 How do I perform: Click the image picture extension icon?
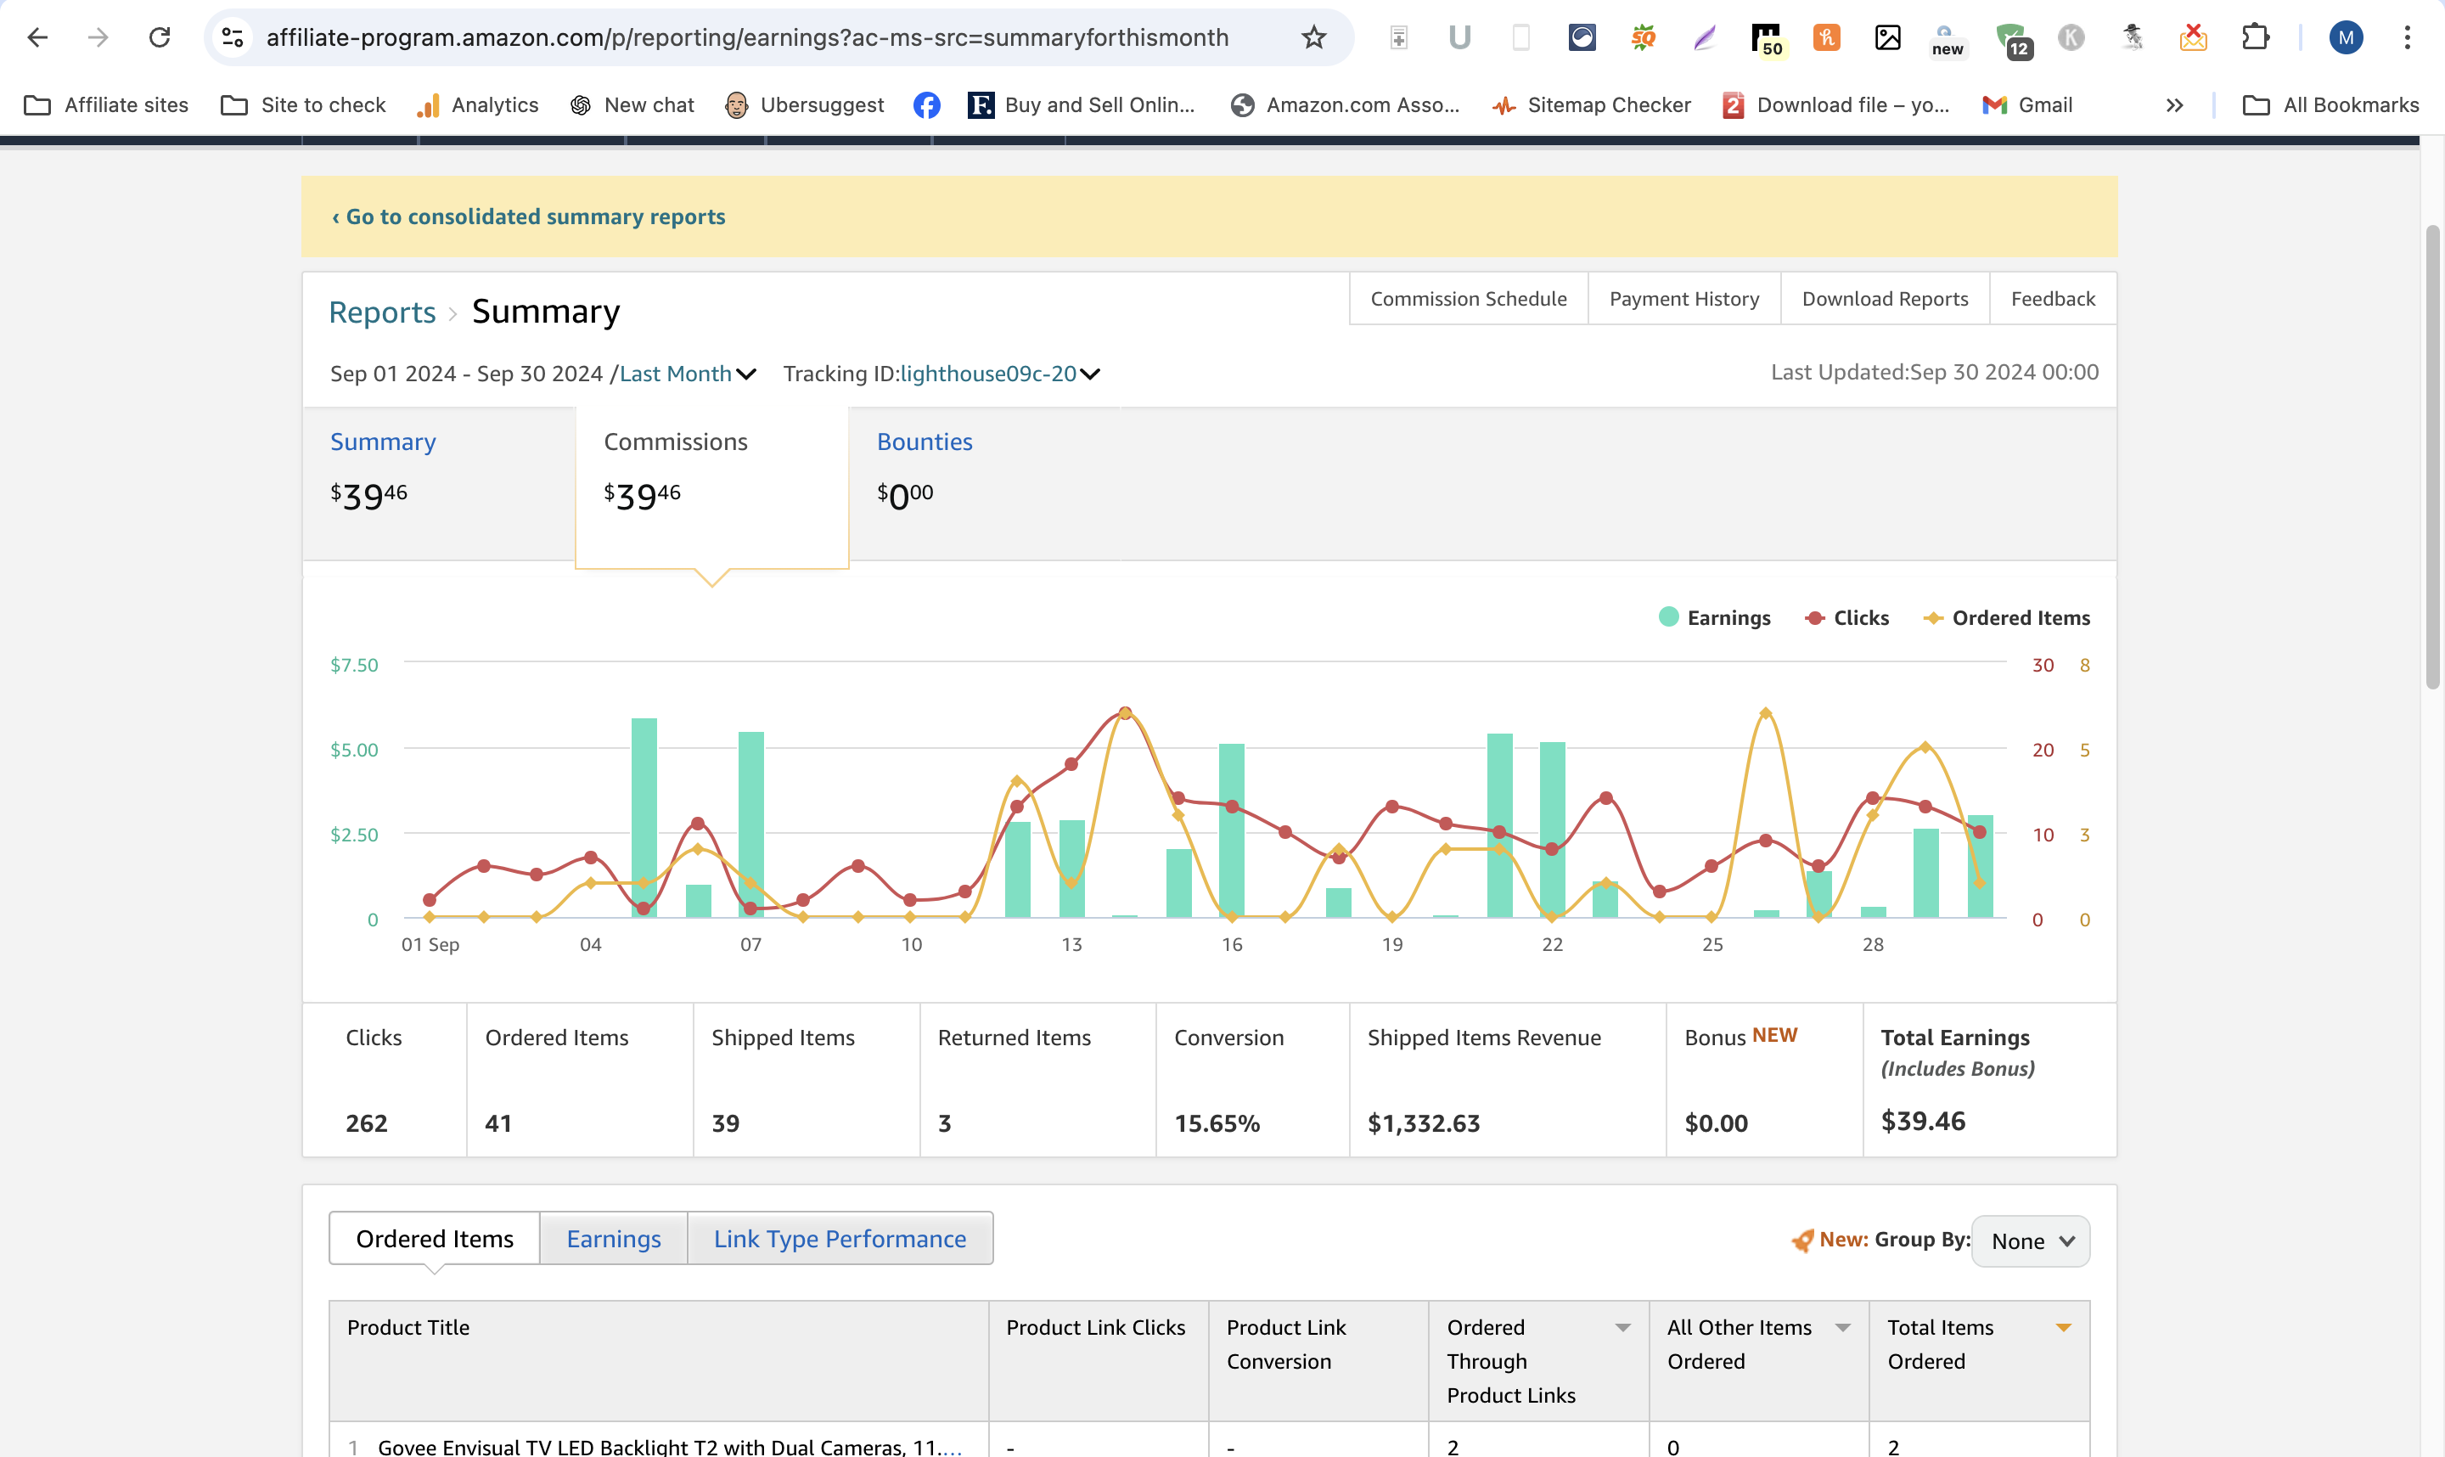(x=1887, y=37)
